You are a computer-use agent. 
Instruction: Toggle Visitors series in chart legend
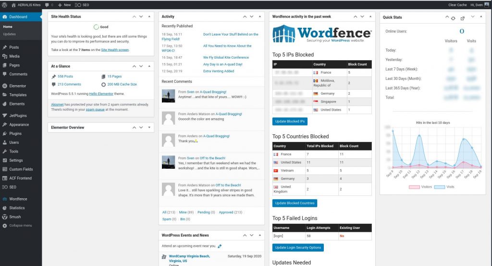pyautogui.click(x=420, y=187)
